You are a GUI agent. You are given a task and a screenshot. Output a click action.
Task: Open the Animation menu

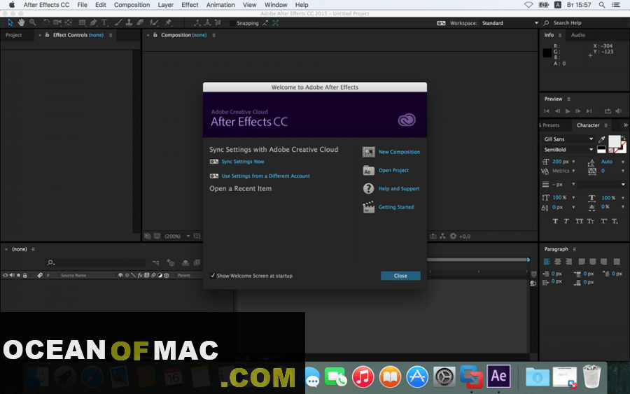[x=220, y=5]
